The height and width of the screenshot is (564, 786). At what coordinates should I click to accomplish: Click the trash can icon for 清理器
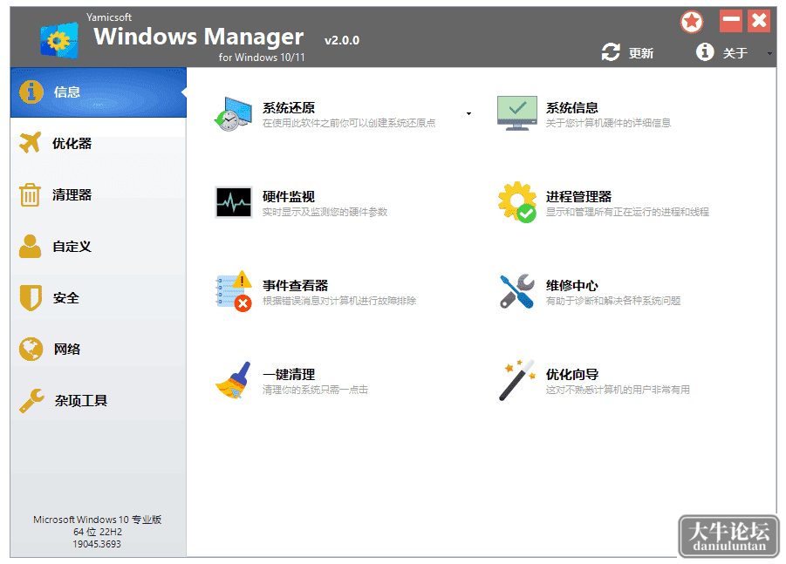coord(30,194)
